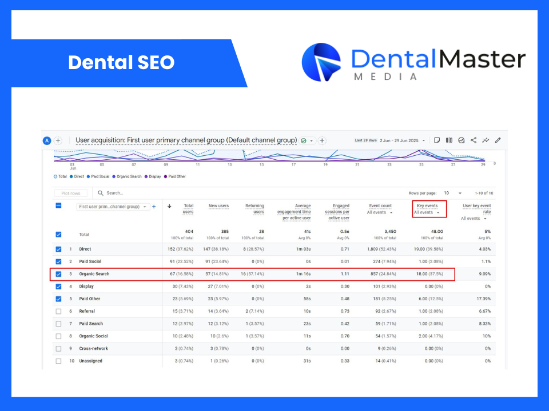Open User key event rate All events dropdown
Viewport: 549px width, 411px height.
474,219
